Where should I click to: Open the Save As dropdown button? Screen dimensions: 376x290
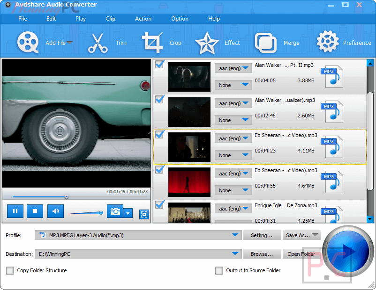coord(301,235)
